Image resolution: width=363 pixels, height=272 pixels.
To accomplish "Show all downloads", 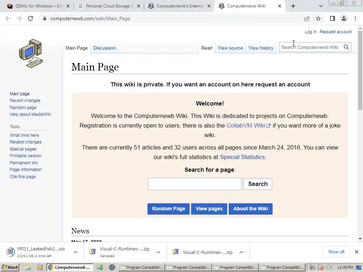I will tap(336, 252).
